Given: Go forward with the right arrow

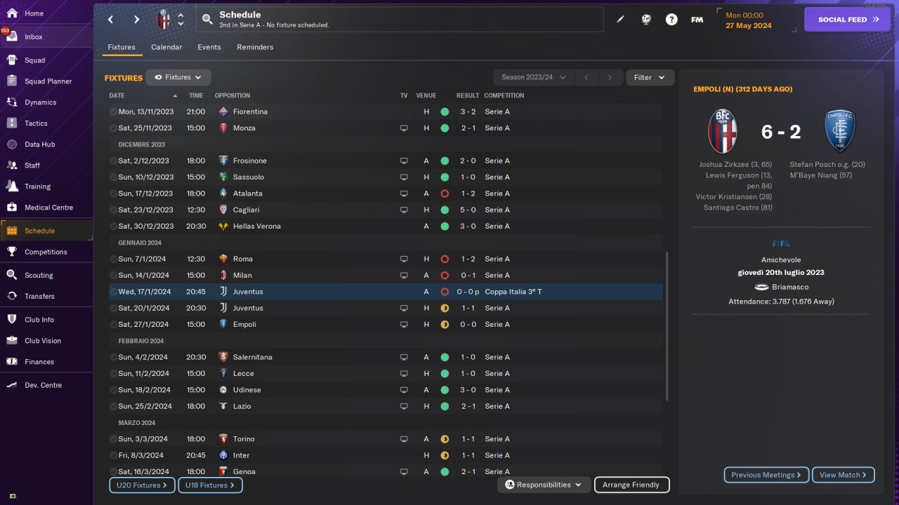Looking at the screenshot, I should 136,20.
